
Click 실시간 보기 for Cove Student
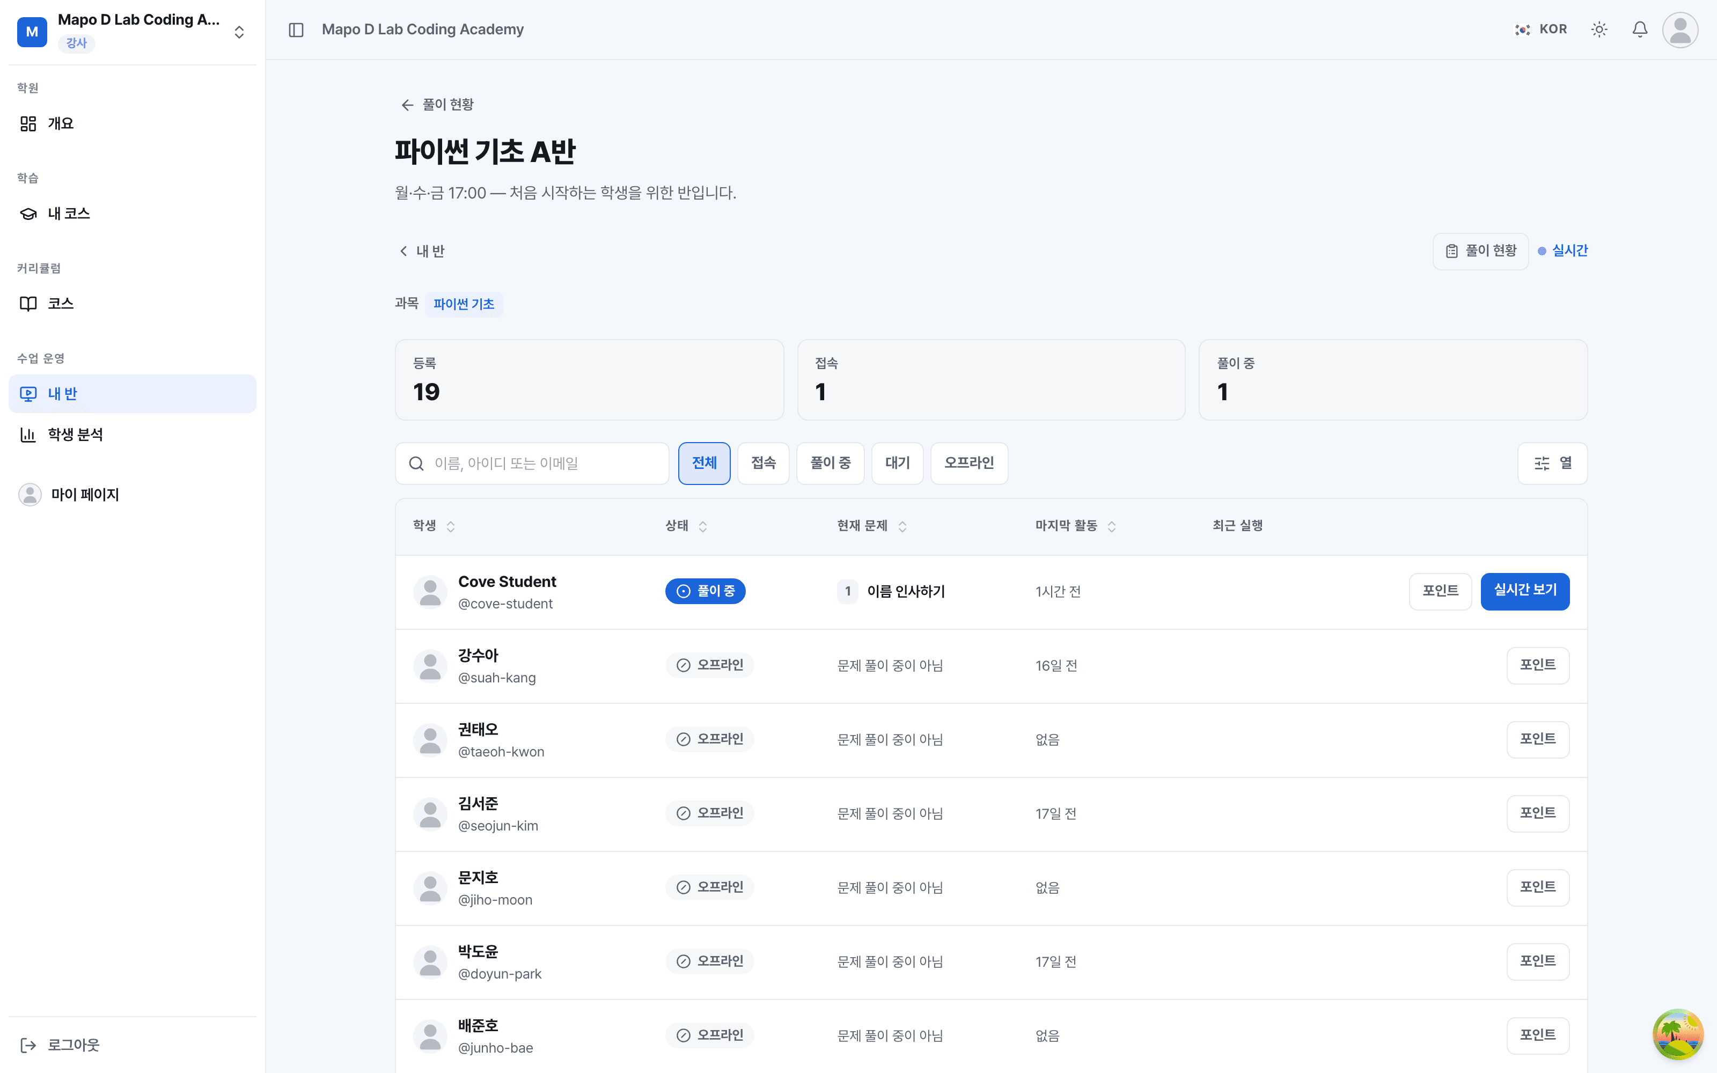1525,591
